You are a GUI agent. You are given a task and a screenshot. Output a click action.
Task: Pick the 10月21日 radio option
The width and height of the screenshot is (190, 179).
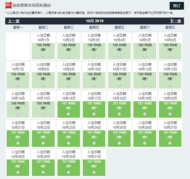tap(18, 143)
